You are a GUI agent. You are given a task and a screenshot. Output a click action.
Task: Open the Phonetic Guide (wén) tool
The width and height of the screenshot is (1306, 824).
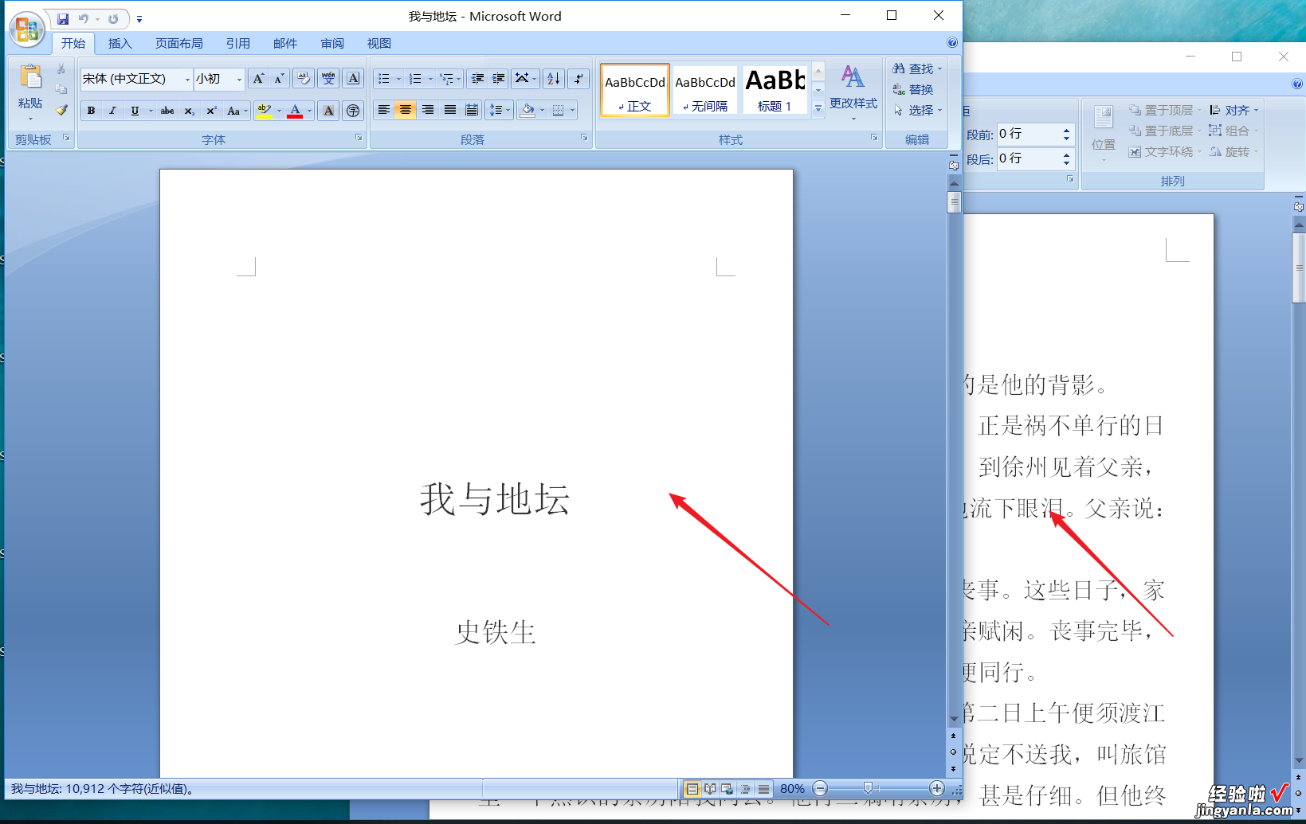pos(328,78)
